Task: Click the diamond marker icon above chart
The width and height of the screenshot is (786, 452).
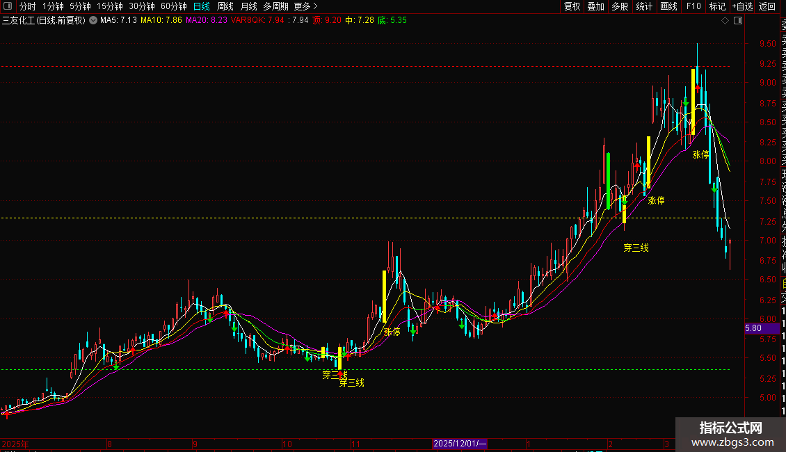Action: coord(725,21)
